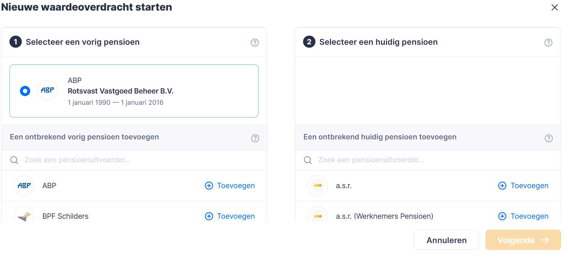Click the a.s.r. (Werknemers Pensioen) logo
The height and width of the screenshot is (262, 568).
pos(317,215)
